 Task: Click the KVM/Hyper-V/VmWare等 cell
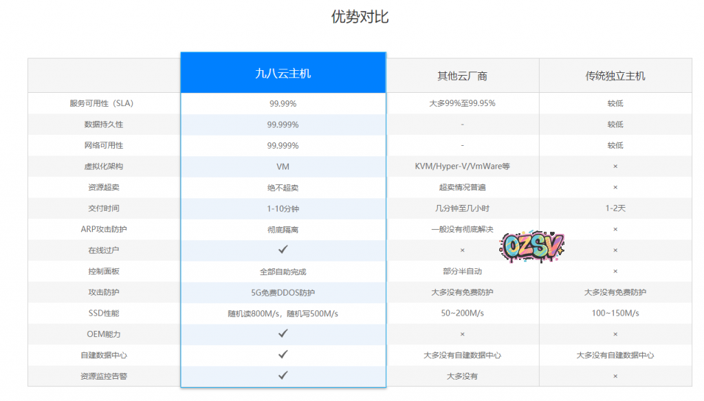point(462,166)
